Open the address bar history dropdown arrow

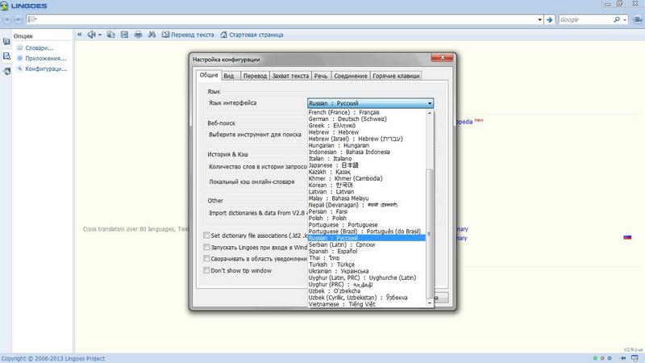click(539, 19)
